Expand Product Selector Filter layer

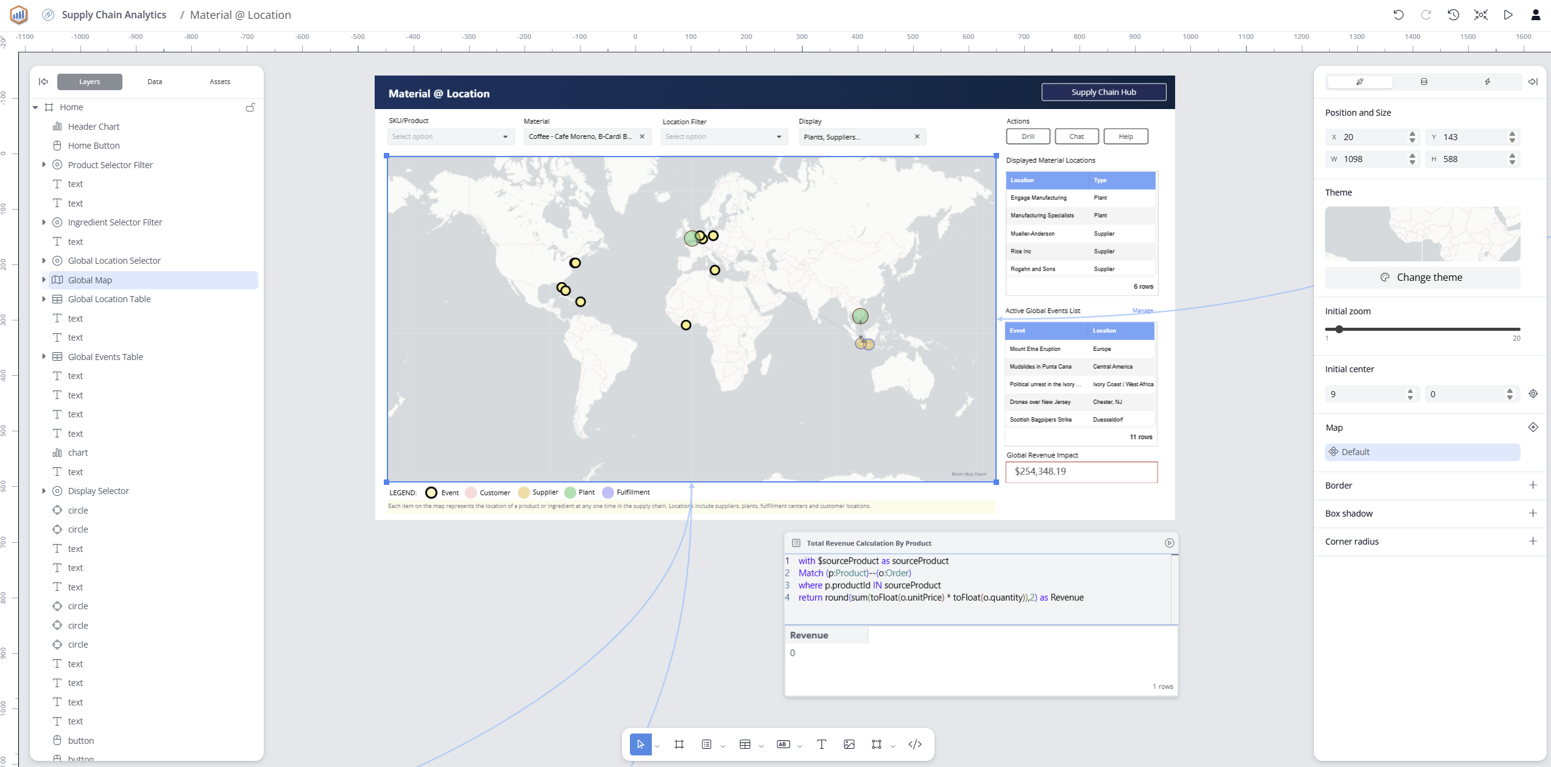44,164
